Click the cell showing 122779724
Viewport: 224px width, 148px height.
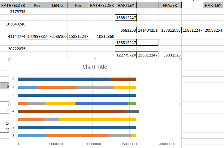pyautogui.click(x=126, y=55)
